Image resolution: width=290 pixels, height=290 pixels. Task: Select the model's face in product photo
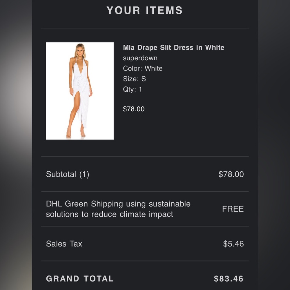point(80,51)
